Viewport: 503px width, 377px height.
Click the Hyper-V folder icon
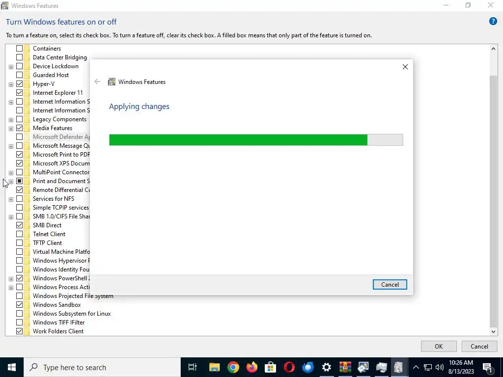(27, 83)
